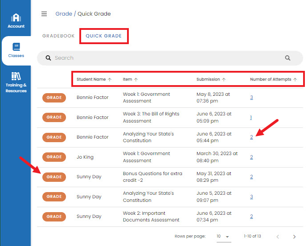Open Classes in the sidebar

coord(16,50)
